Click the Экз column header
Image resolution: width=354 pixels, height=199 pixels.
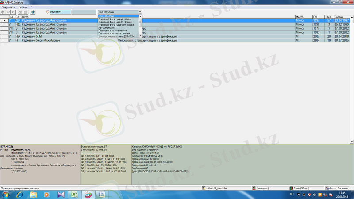pos(329,17)
